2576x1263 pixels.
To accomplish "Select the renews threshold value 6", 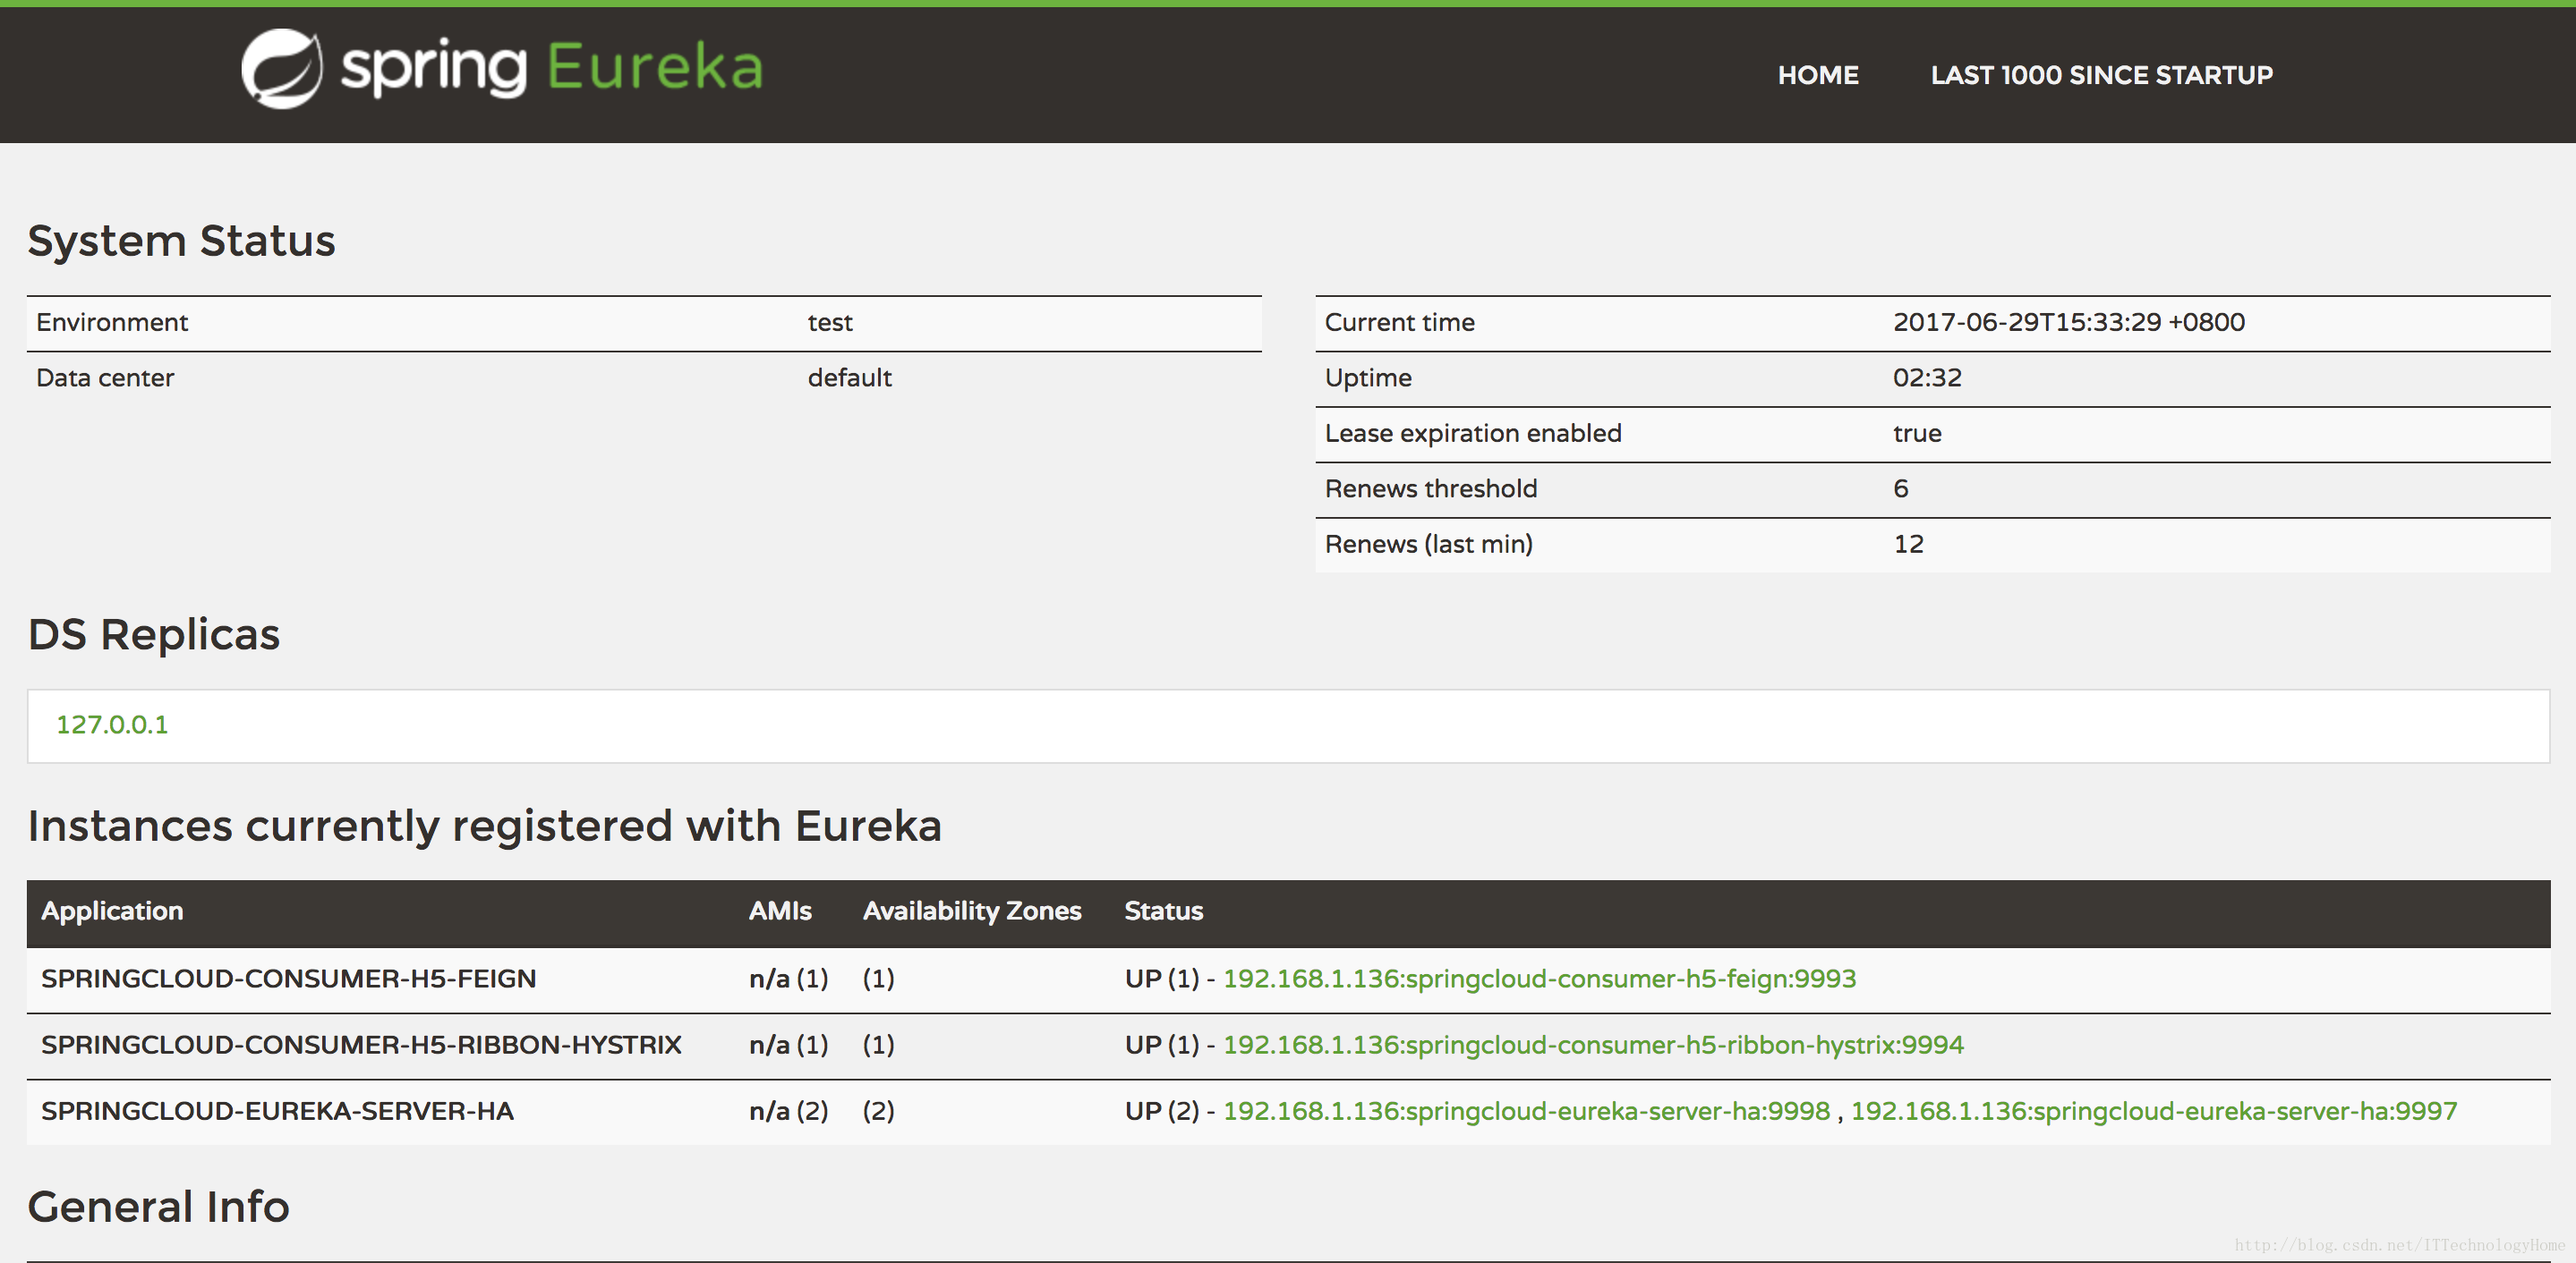I will pos(1901,488).
